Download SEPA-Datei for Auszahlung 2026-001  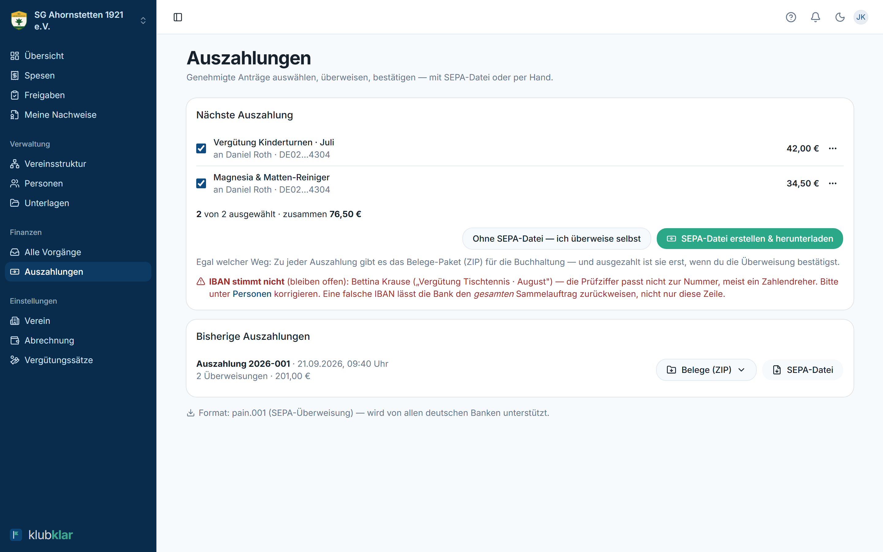point(802,370)
